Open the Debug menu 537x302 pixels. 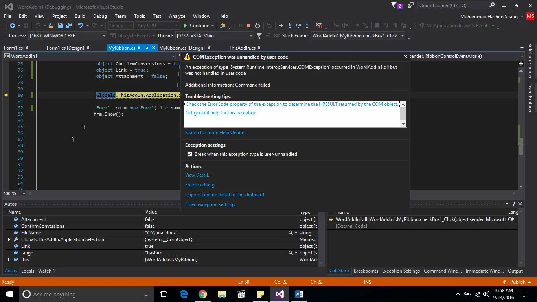point(100,16)
